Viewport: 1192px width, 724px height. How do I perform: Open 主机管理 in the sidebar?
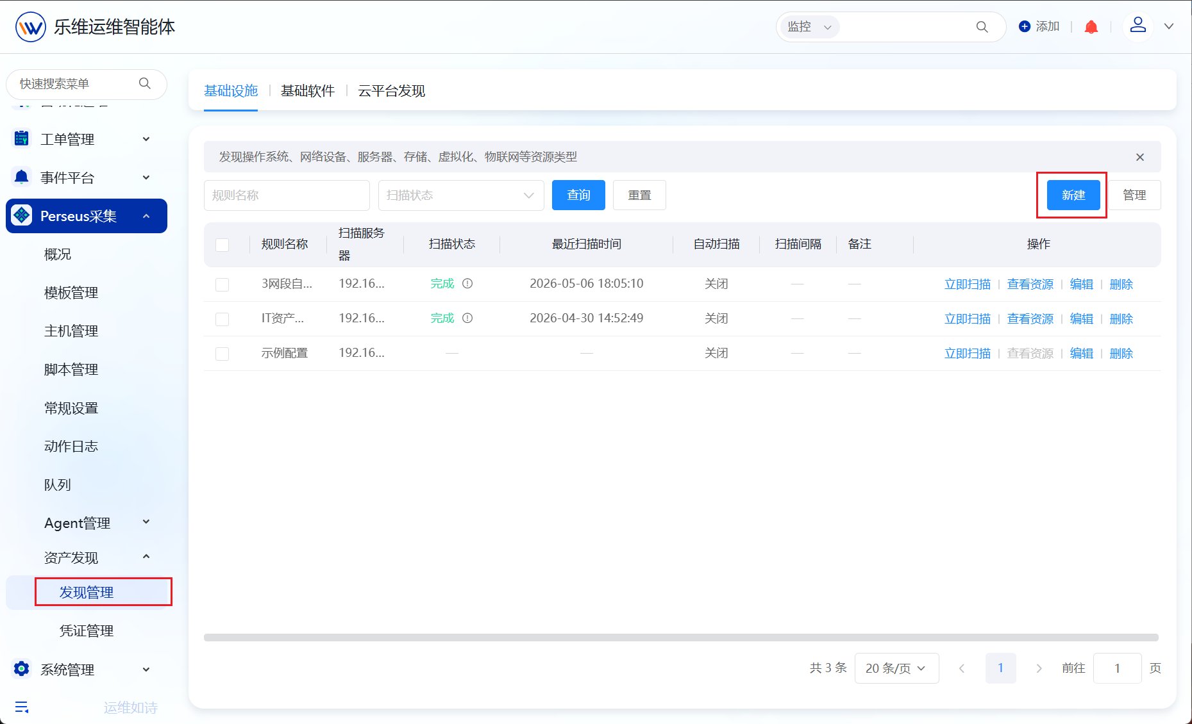pos(71,331)
